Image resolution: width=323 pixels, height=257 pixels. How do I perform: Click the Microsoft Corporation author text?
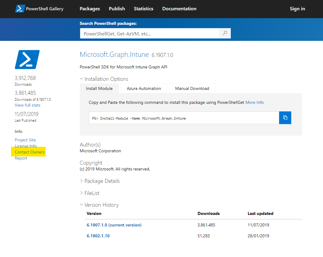pyautogui.click(x=100, y=151)
